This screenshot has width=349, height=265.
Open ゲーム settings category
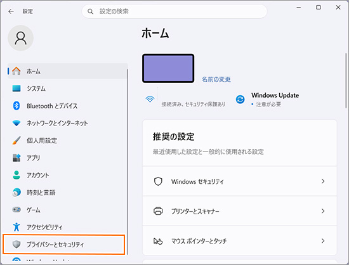68,210
